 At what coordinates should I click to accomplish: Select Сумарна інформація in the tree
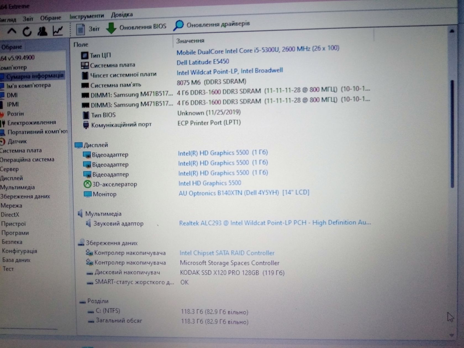pyautogui.click(x=35, y=76)
